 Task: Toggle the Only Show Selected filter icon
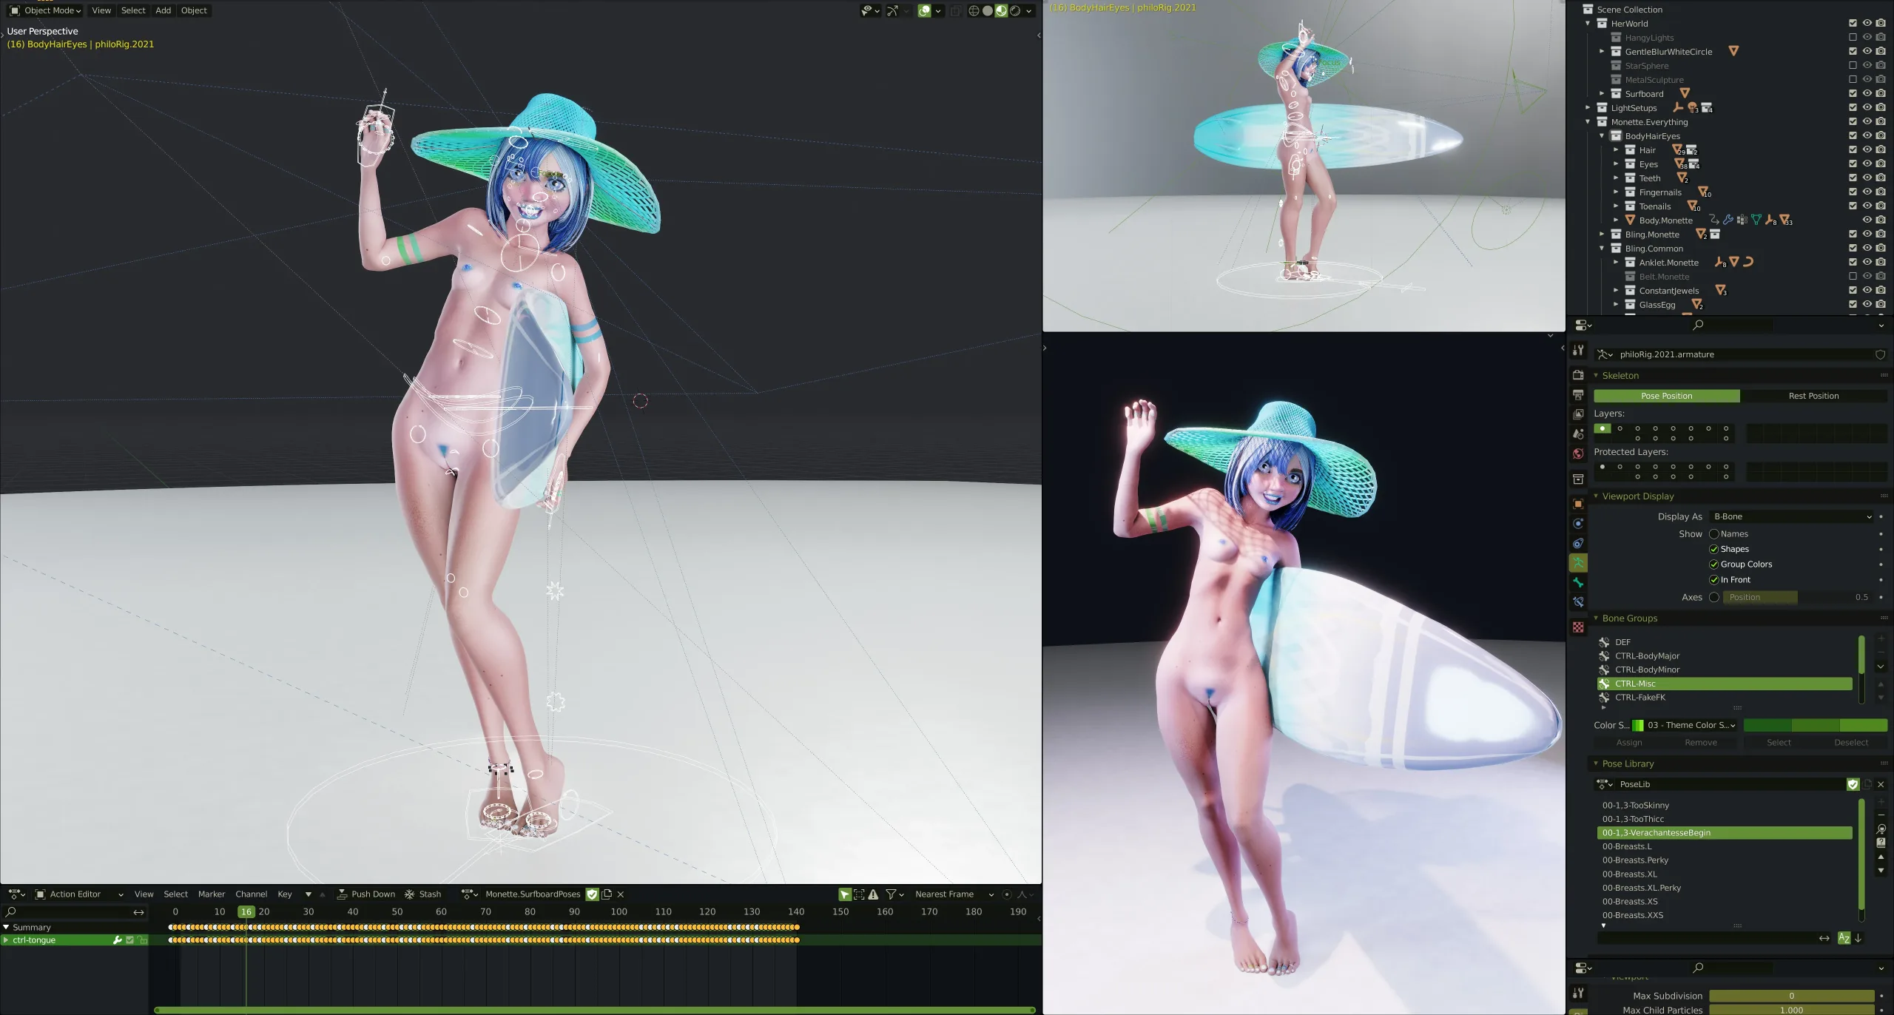[x=844, y=894]
